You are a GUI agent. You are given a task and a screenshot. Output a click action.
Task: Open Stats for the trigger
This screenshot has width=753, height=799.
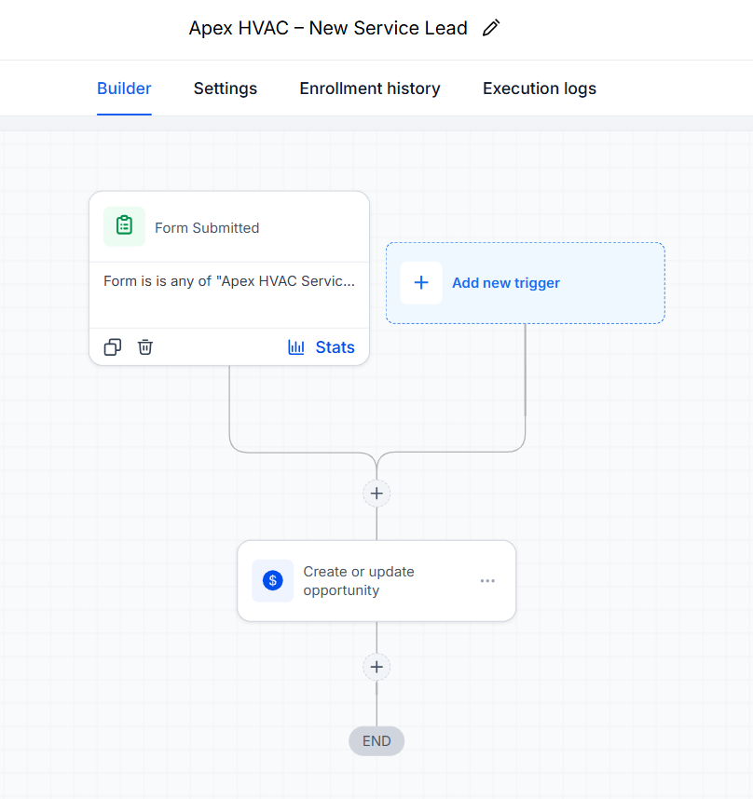pos(335,347)
